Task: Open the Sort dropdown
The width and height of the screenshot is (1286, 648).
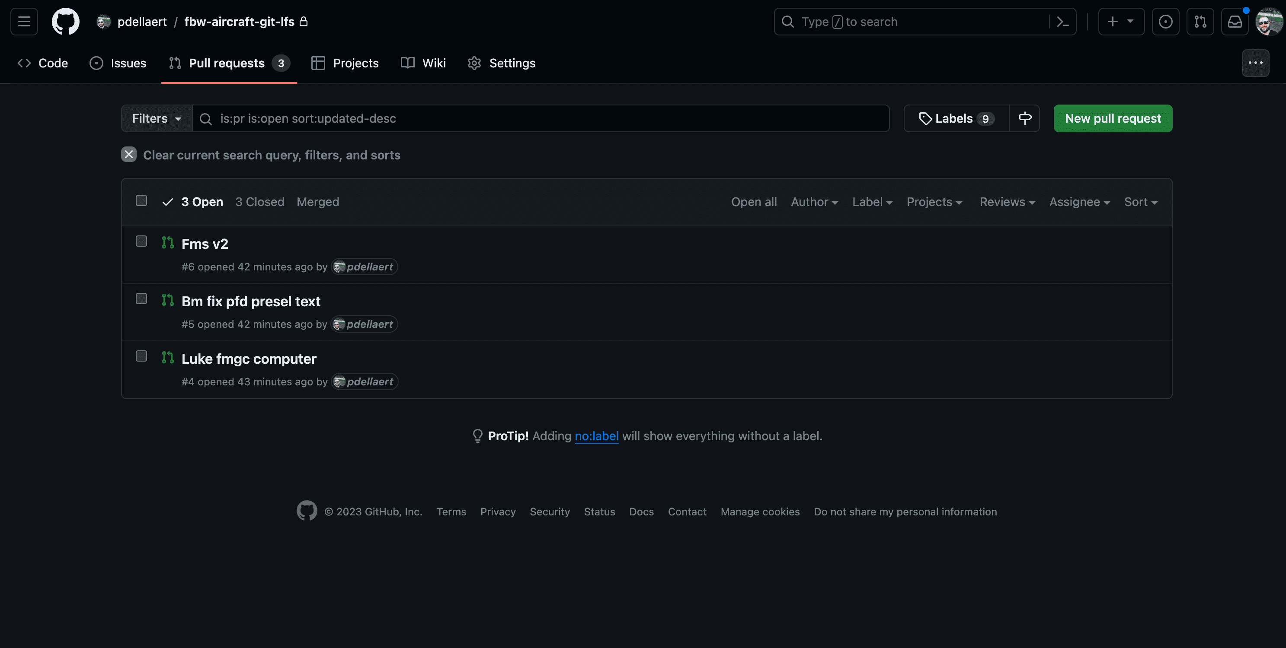Action: pos(1140,202)
